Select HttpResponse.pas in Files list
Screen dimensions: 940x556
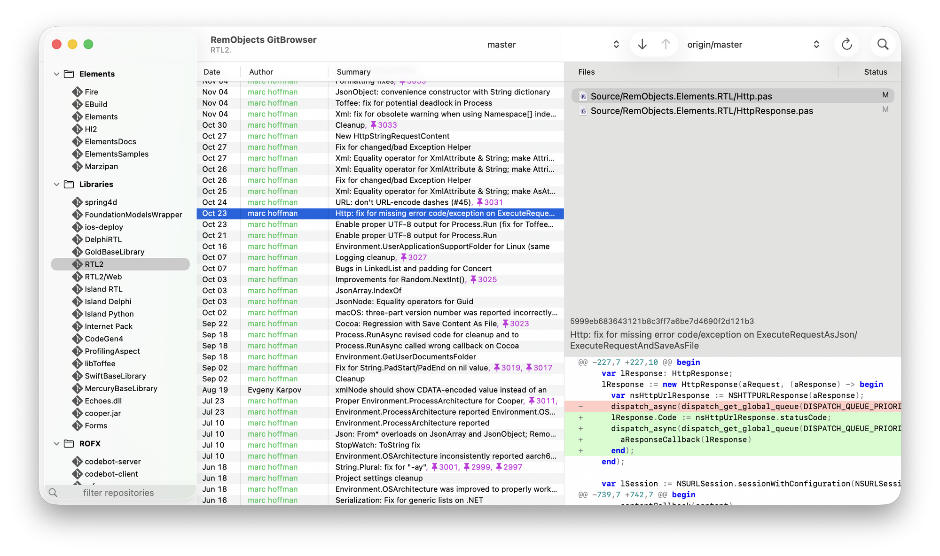701,111
